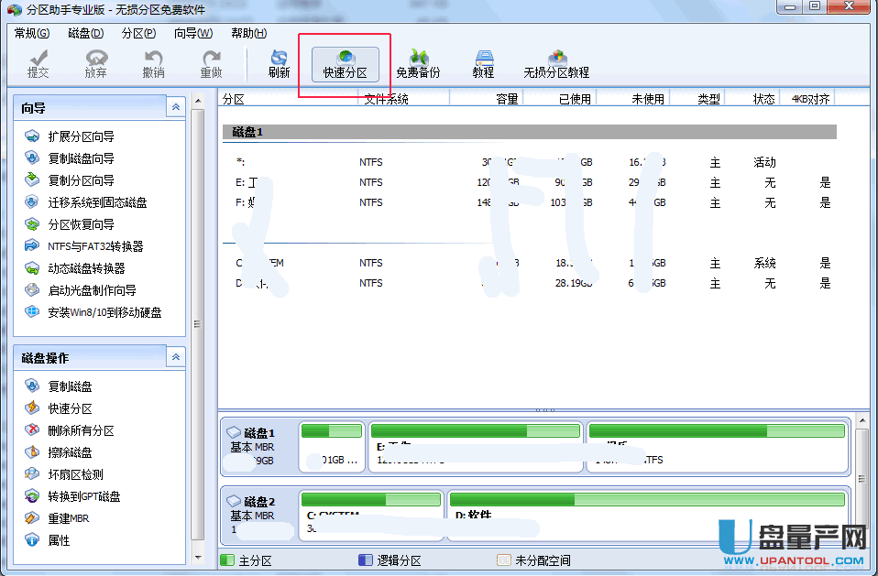Select the 磁盘1 基本 MBR disk label
This screenshot has width=878, height=576.
(259, 446)
